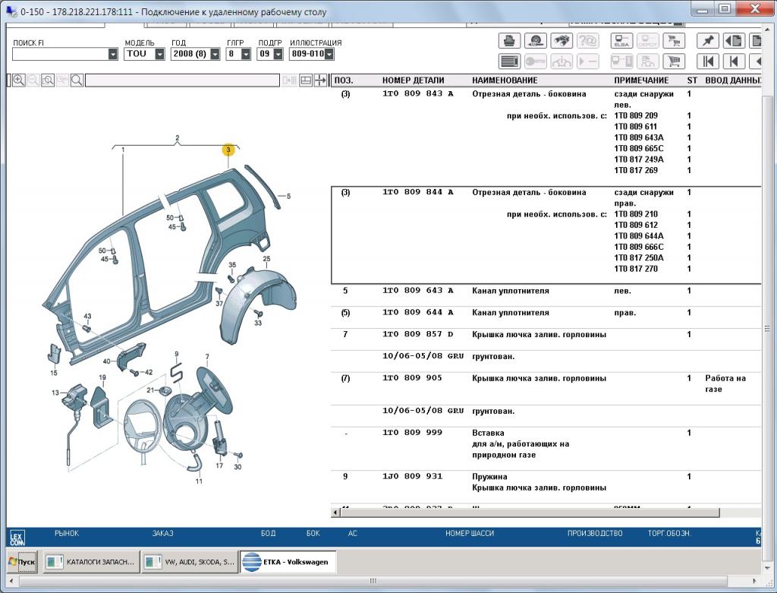Viewport: 777px width, 593px height.
Task: Select part number 1T0 809 844 A
Action: pos(417,192)
